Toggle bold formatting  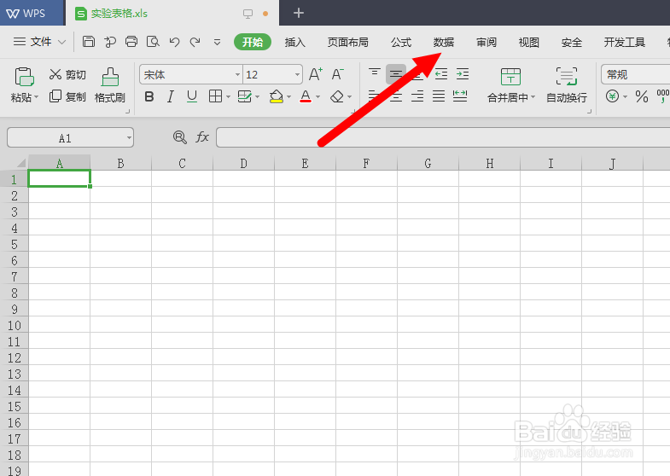(149, 96)
